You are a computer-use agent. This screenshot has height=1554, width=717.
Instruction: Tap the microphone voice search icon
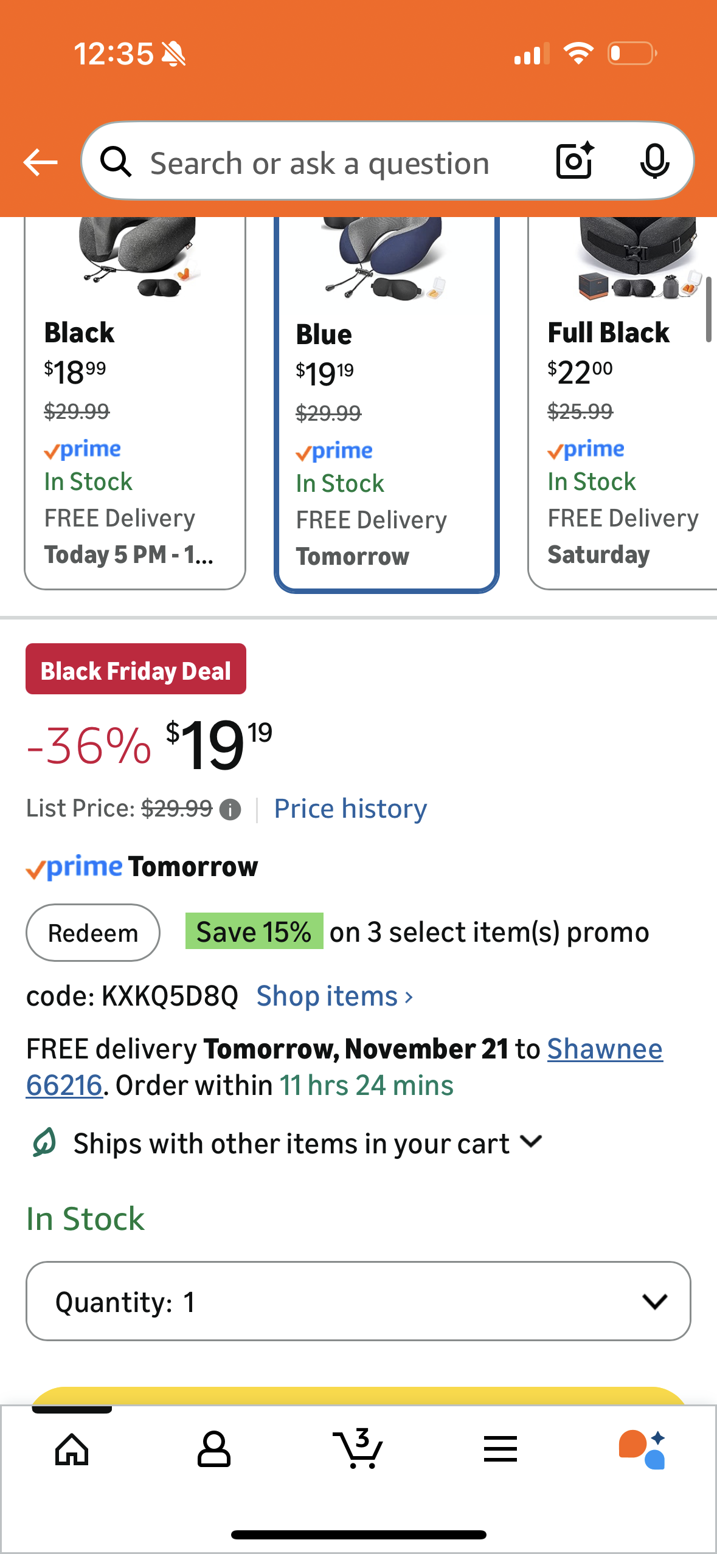pyautogui.click(x=654, y=162)
